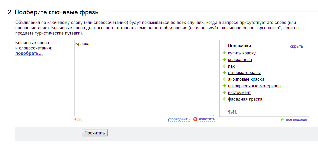Add suggestion with green arrow beside купить краску
Viewport: 318px width, 150px height.
(225, 53)
